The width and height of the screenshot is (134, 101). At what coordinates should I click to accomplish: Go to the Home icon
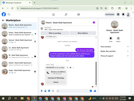(53, 14)
